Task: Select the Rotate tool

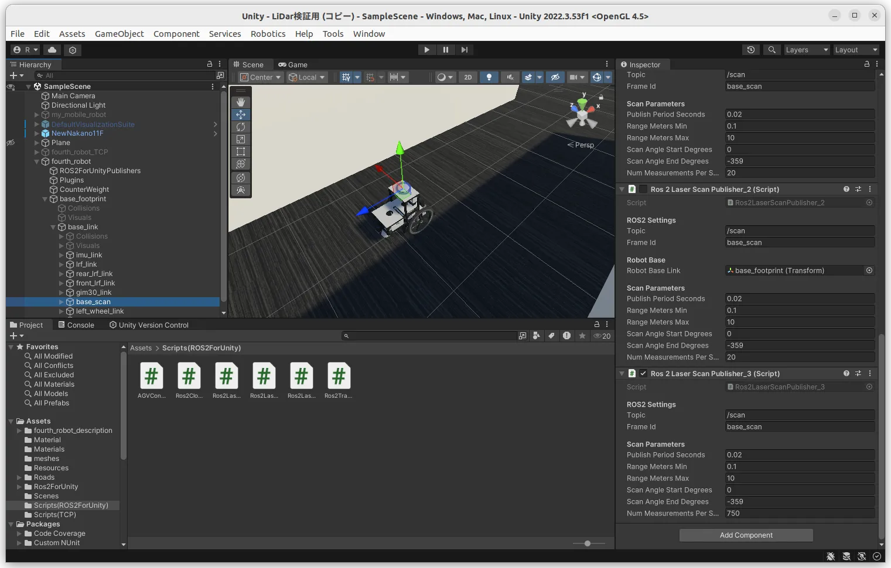Action: tap(241, 127)
